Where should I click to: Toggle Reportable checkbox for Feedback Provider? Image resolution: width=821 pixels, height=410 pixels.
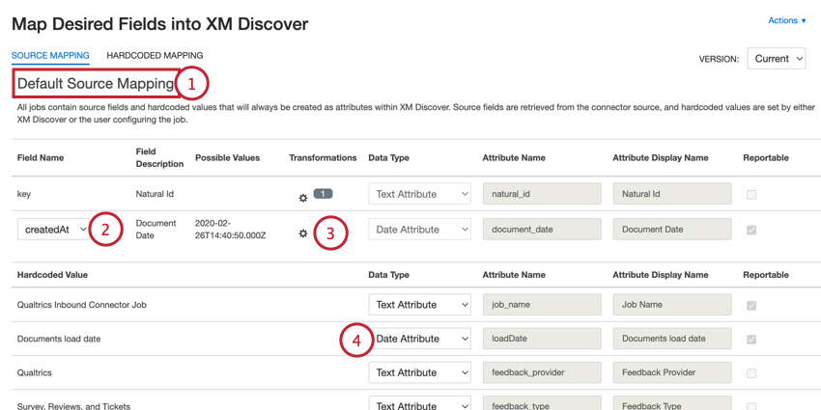tap(751, 373)
